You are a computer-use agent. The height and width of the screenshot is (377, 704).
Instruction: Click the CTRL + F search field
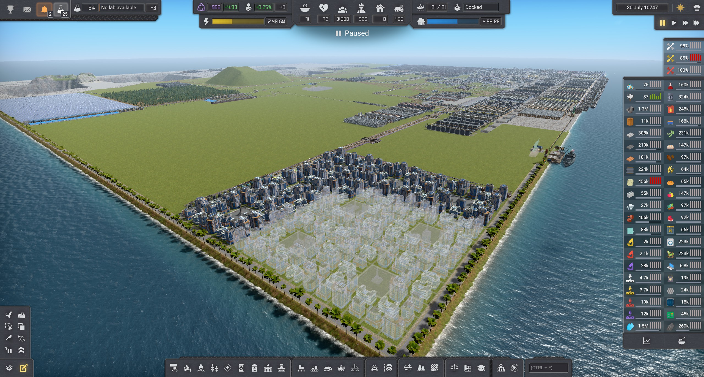(548, 368)
